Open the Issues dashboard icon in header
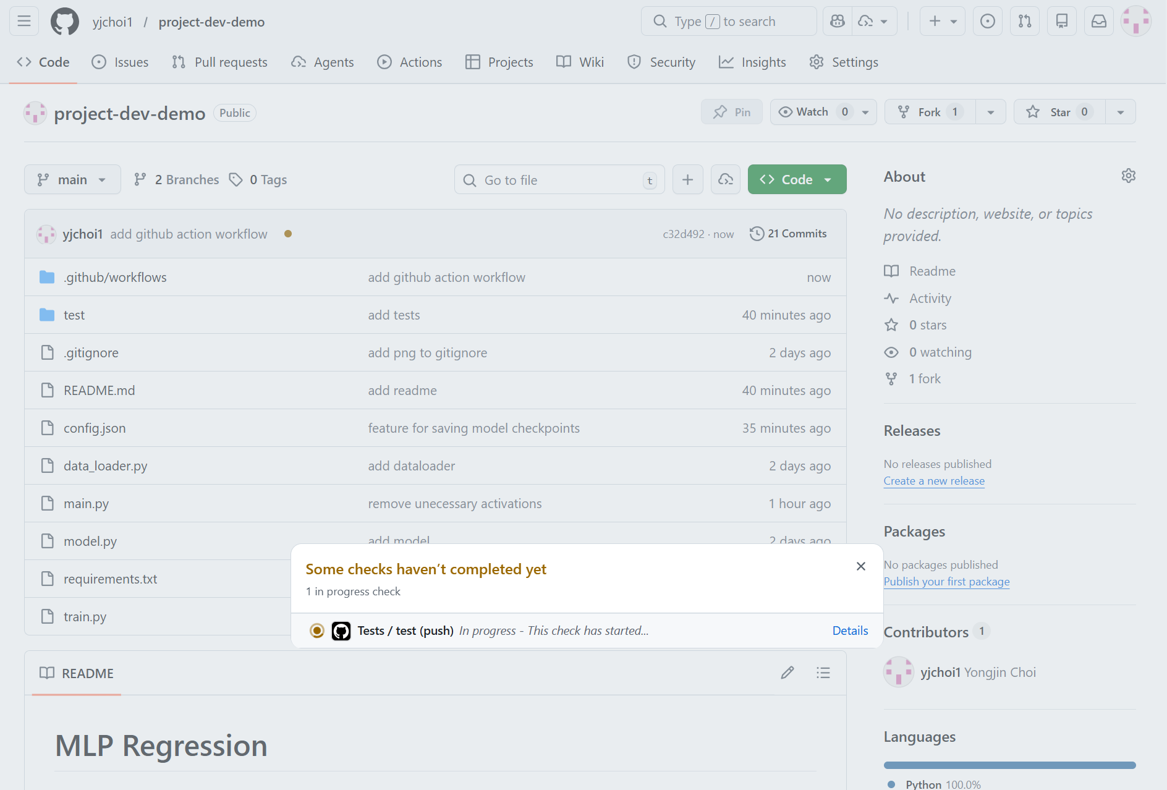 (x=987, y=20)
